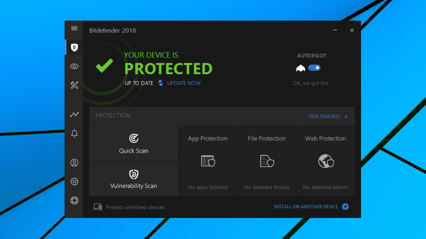Viewport: 426px width, 239px height.
Task: Click the 'UP TO DATE' status text
Action: (139, 83)
